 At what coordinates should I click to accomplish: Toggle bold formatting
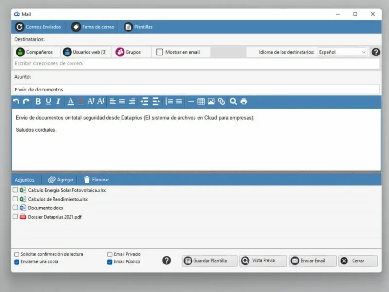38,101
